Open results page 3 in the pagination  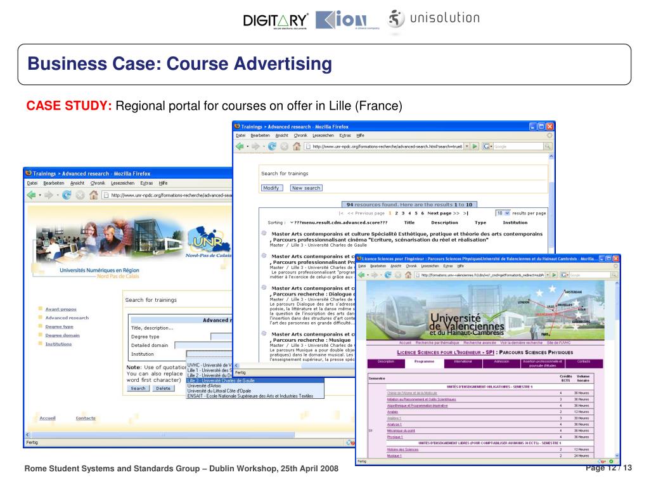[402, 213]
